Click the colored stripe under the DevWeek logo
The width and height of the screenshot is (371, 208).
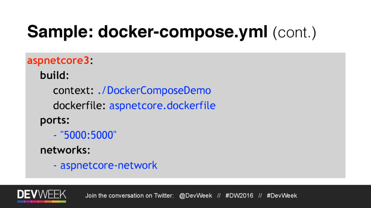(x=42, y=201)
